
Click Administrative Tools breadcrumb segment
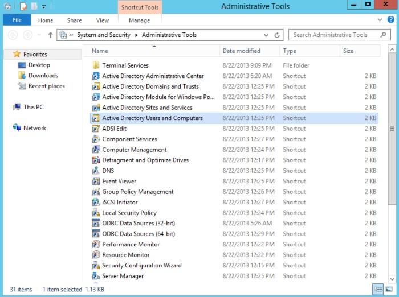coord(169,35)
